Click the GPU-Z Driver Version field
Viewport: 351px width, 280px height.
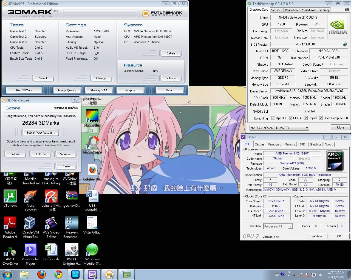pos(309,91)
